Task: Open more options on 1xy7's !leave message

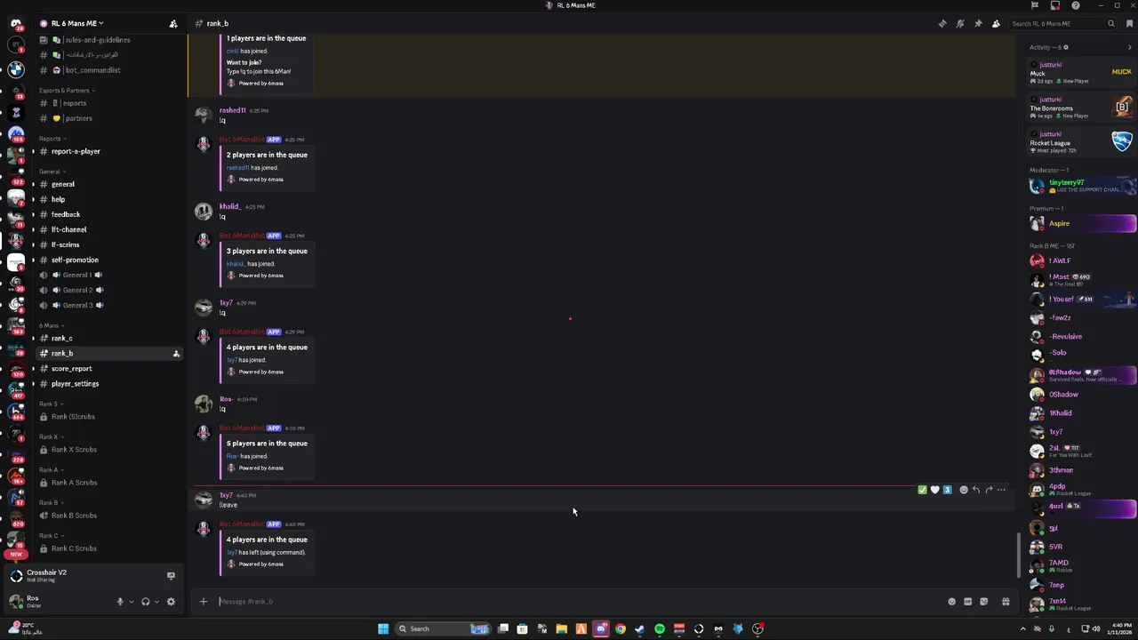Action: [1001, 490]
